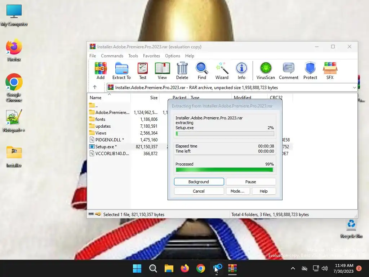Show hidden system tray icons chevron
Image resolution: width=369 pixels, height=277 pixels.
point(293,268)
